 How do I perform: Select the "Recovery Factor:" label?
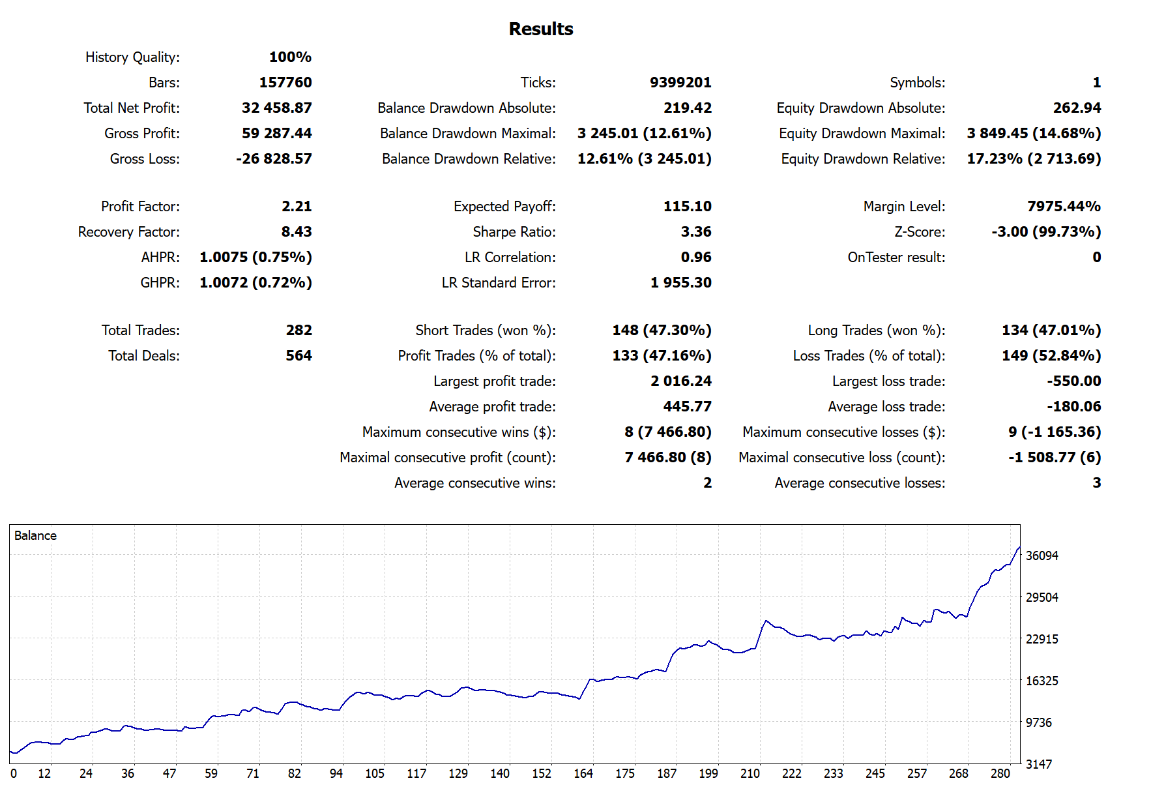(x=129, y=232)
